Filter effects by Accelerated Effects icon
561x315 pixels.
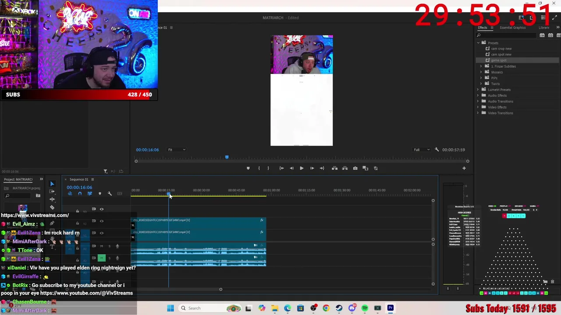542,35
